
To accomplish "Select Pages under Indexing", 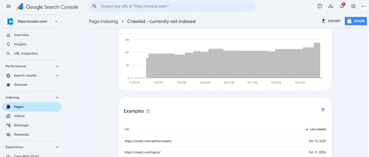I will click(32, 107).
